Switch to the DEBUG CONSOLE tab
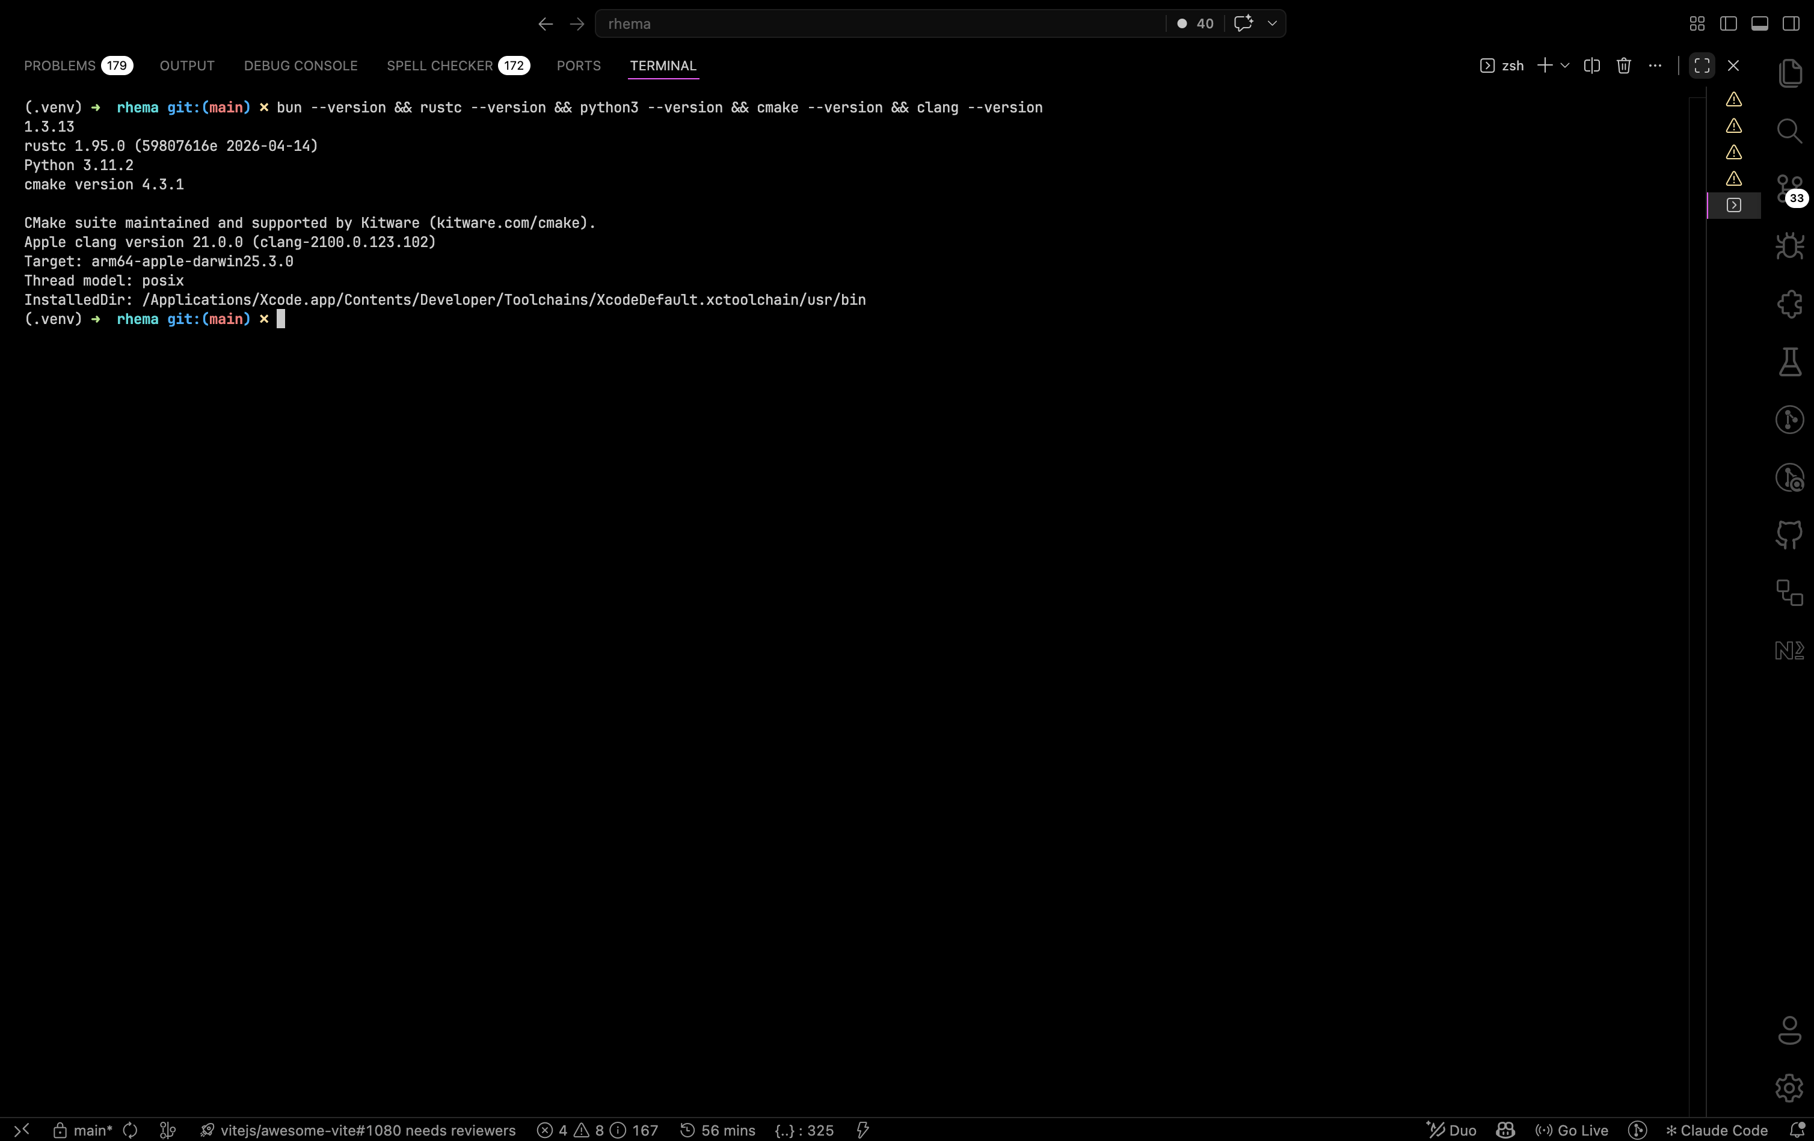 pos(301,66)
